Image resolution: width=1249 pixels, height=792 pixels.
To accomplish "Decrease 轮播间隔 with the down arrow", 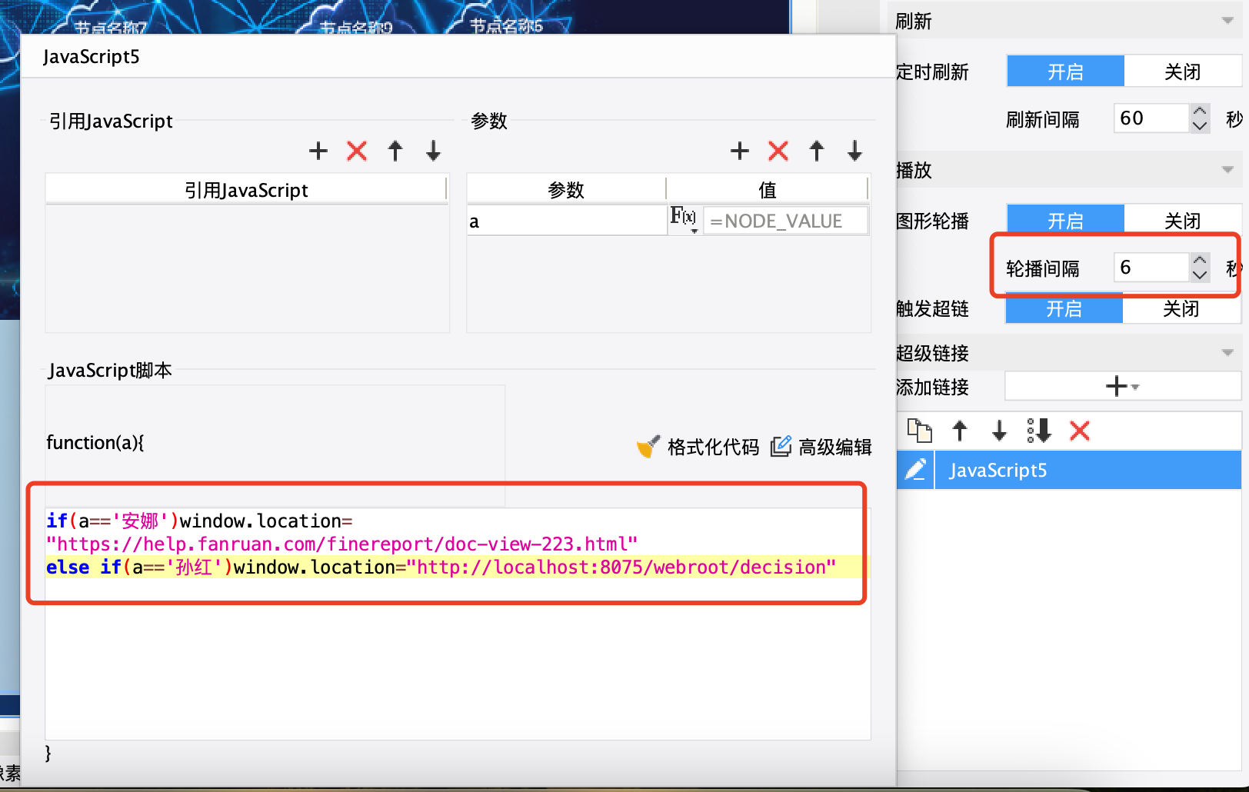I will tap(1200, 275).
